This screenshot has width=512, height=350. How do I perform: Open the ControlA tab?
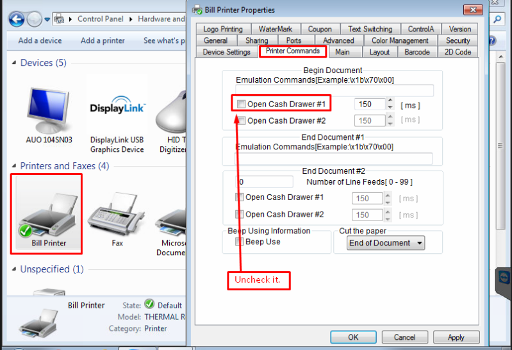421,29
